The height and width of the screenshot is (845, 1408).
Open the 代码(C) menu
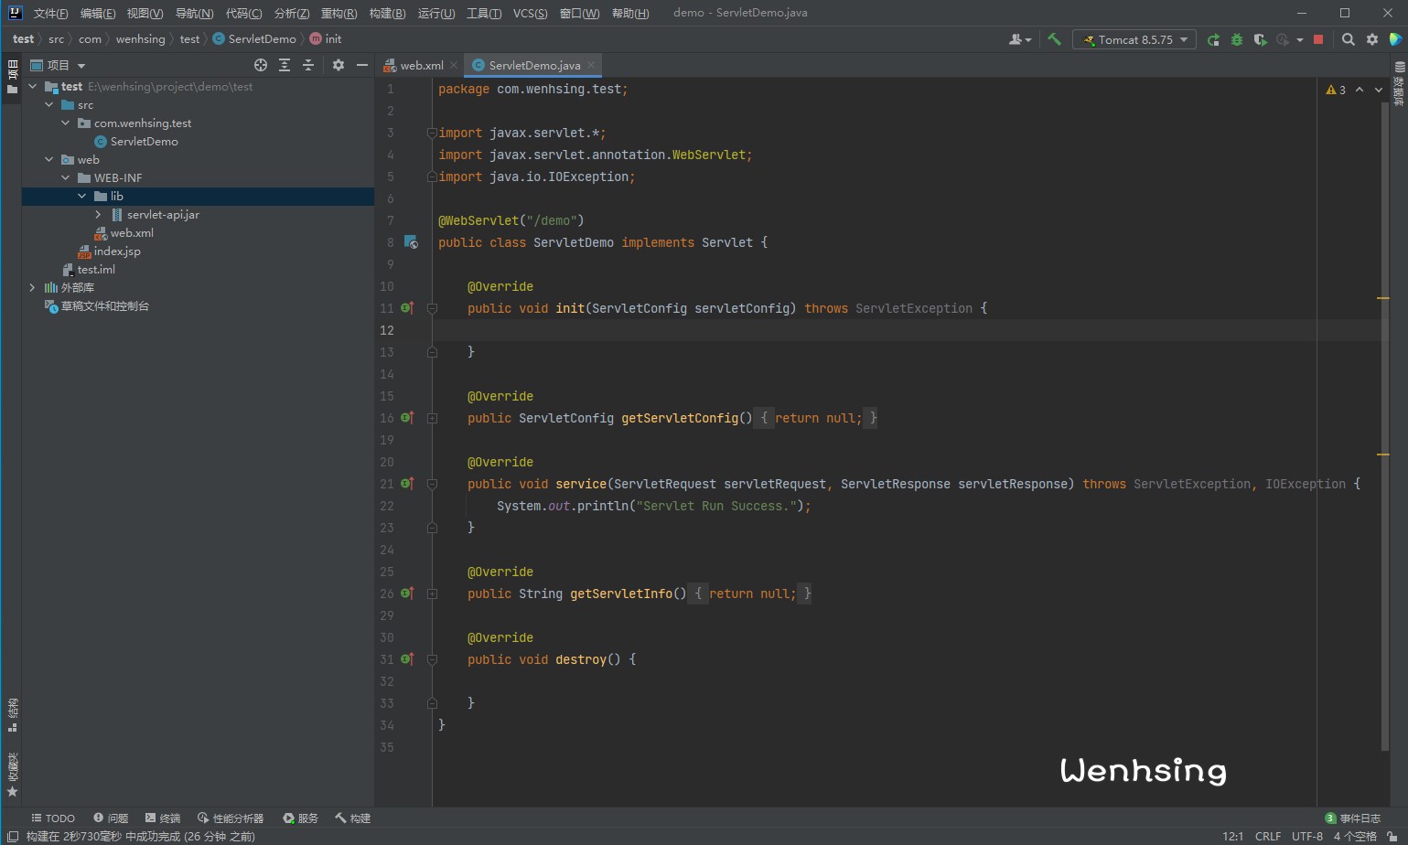point(243,13)
